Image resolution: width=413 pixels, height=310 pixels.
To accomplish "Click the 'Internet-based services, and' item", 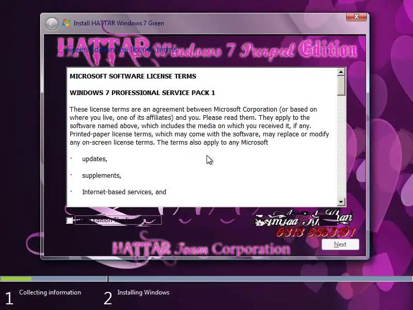I will click(124, 192).
